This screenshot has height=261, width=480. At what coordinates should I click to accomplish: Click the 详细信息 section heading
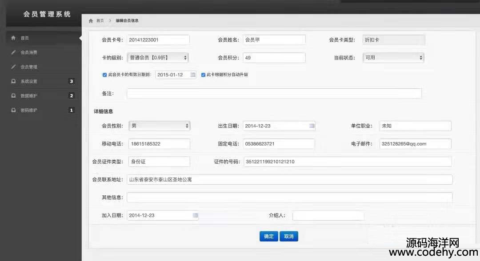coord(103,111)
